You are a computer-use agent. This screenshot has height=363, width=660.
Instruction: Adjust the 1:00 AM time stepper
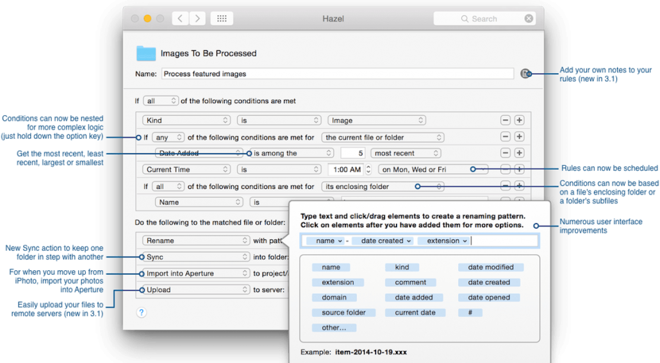pyautogui.click(x=368, y=170)
